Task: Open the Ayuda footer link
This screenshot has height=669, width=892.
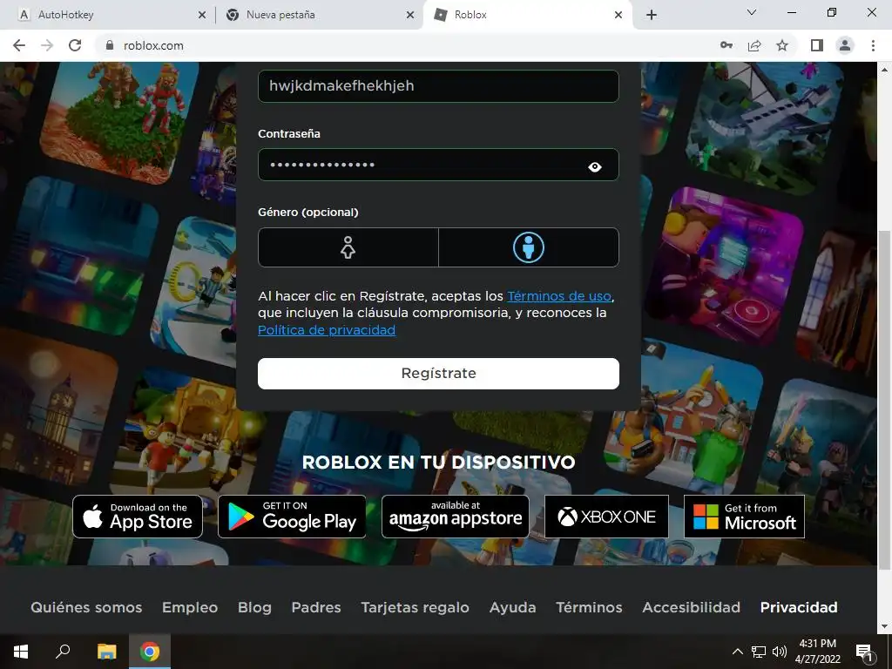Action: (x=512, y=607)
